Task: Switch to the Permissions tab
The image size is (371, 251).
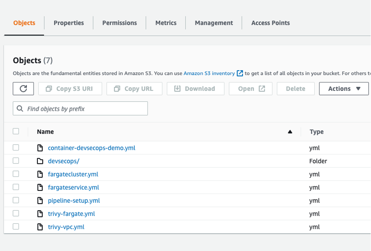Action: point(119,23)
